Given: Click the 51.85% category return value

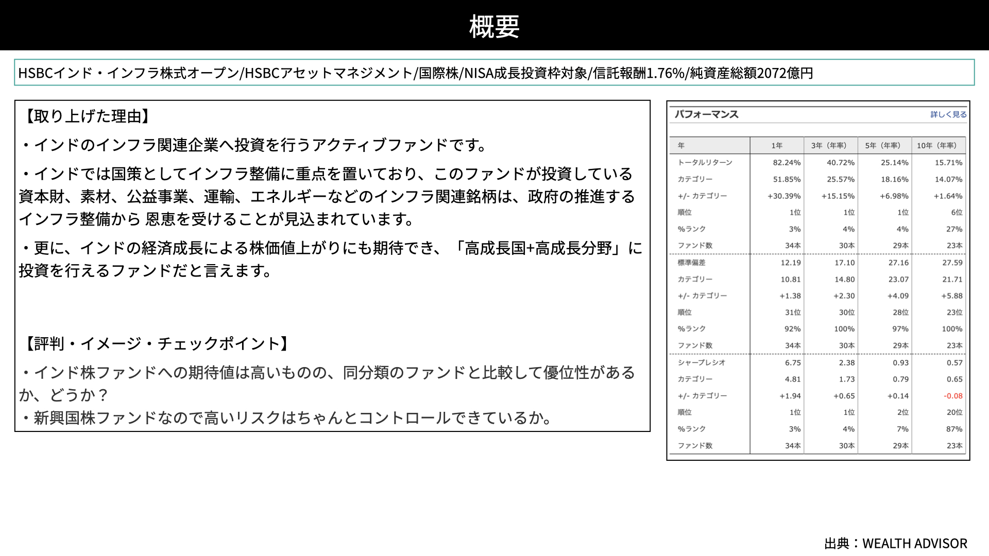Looking at the screenshot, I should tap(787, 179).
